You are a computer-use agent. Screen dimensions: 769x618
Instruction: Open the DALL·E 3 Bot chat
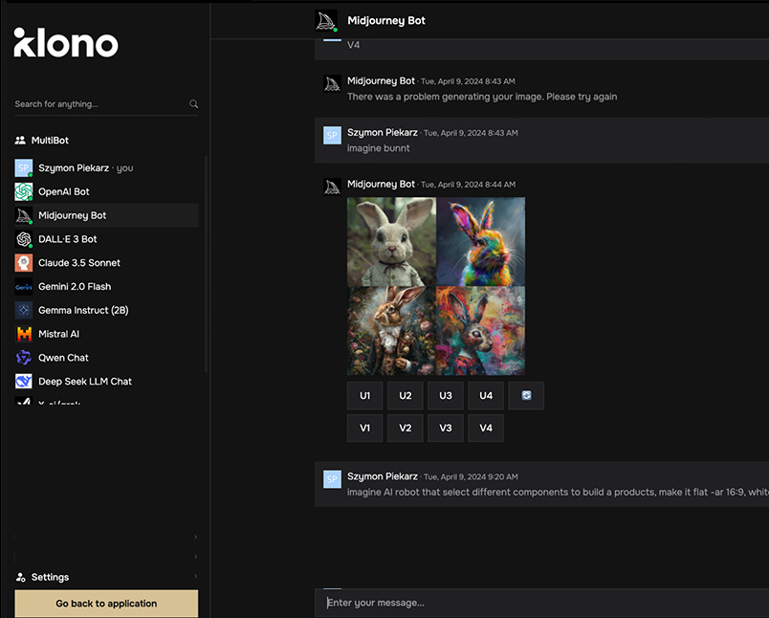coord(106,239)
